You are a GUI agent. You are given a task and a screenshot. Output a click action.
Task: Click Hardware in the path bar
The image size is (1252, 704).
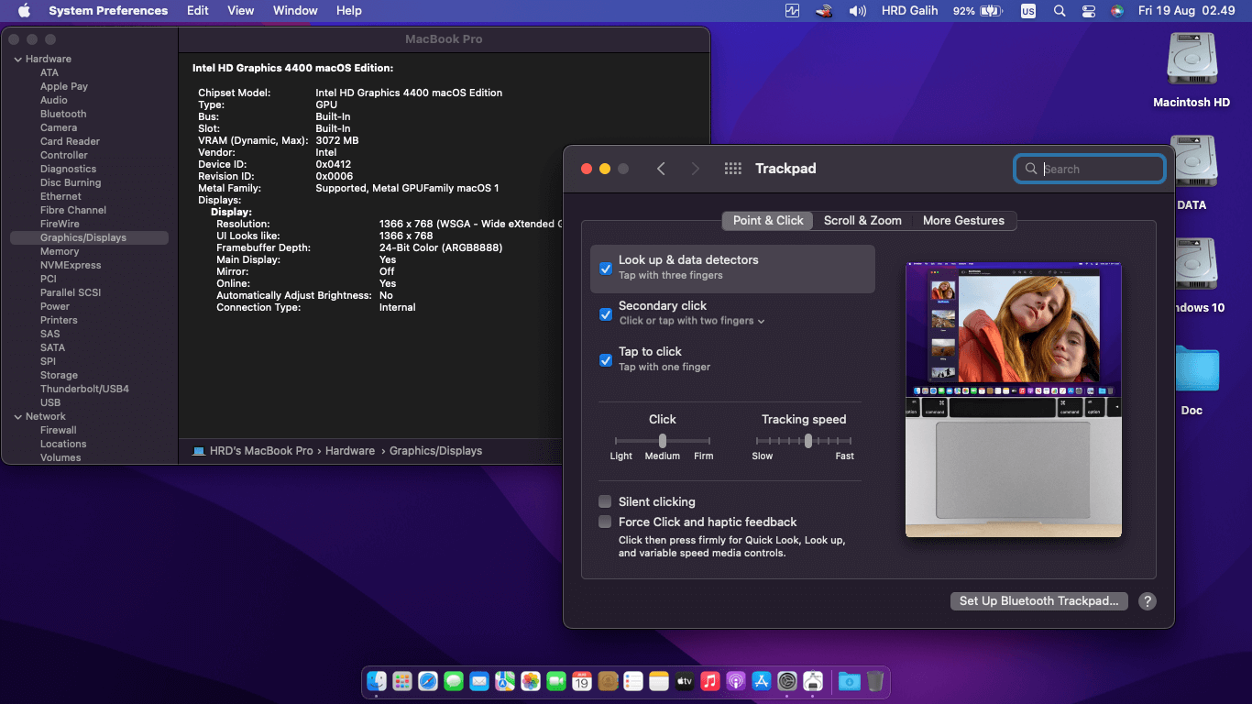pos(350,451)
